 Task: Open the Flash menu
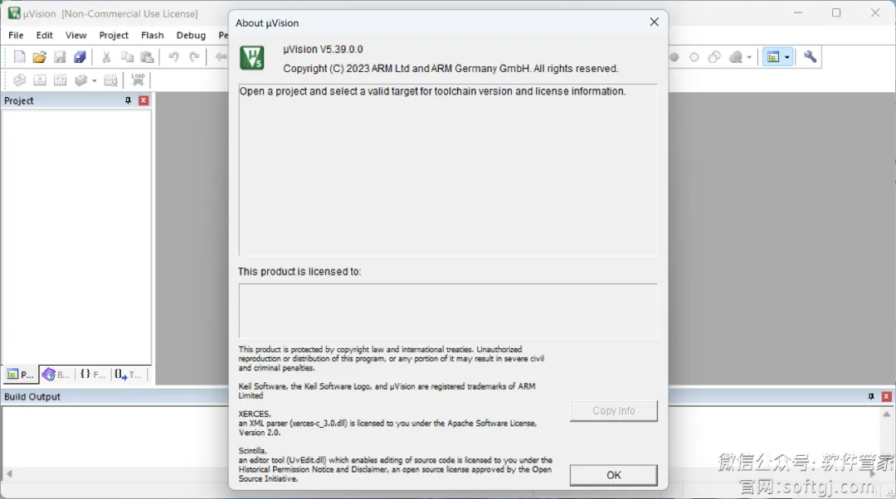(x=153, y=35)
